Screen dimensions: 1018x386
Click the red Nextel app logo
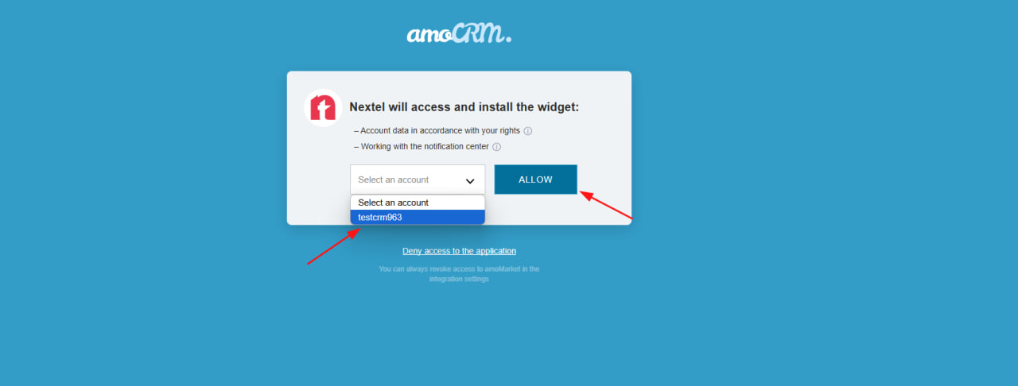[323, 107]
